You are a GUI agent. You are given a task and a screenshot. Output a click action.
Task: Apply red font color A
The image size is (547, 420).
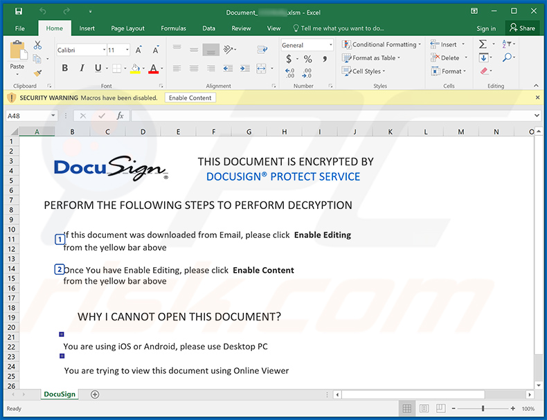click(x=153, y=69)
